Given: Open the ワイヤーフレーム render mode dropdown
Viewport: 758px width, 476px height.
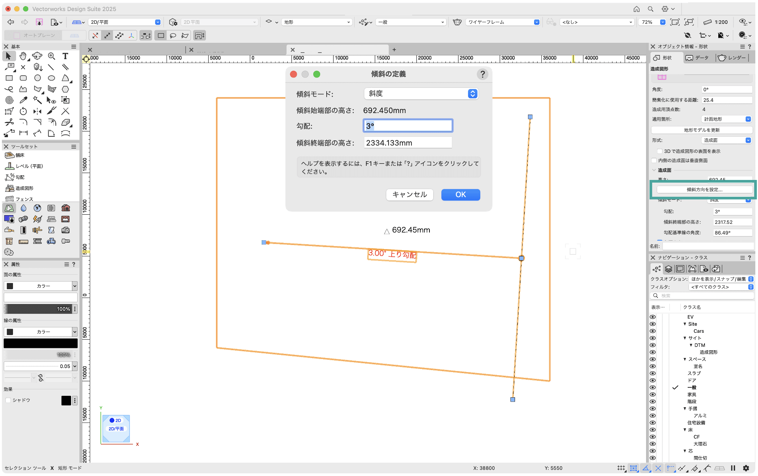Looking at the screenshot, I should (503, 22).
